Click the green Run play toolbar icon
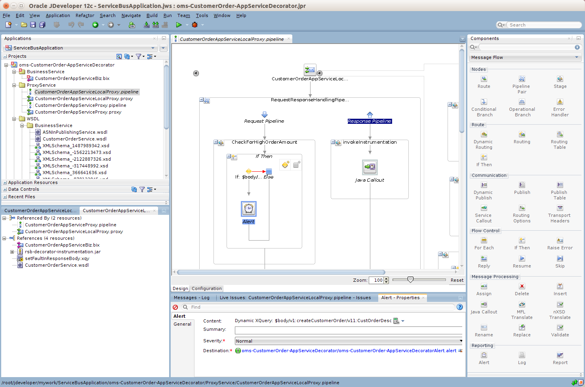This screenshot has width=585, height=387. tap(179, 25)
